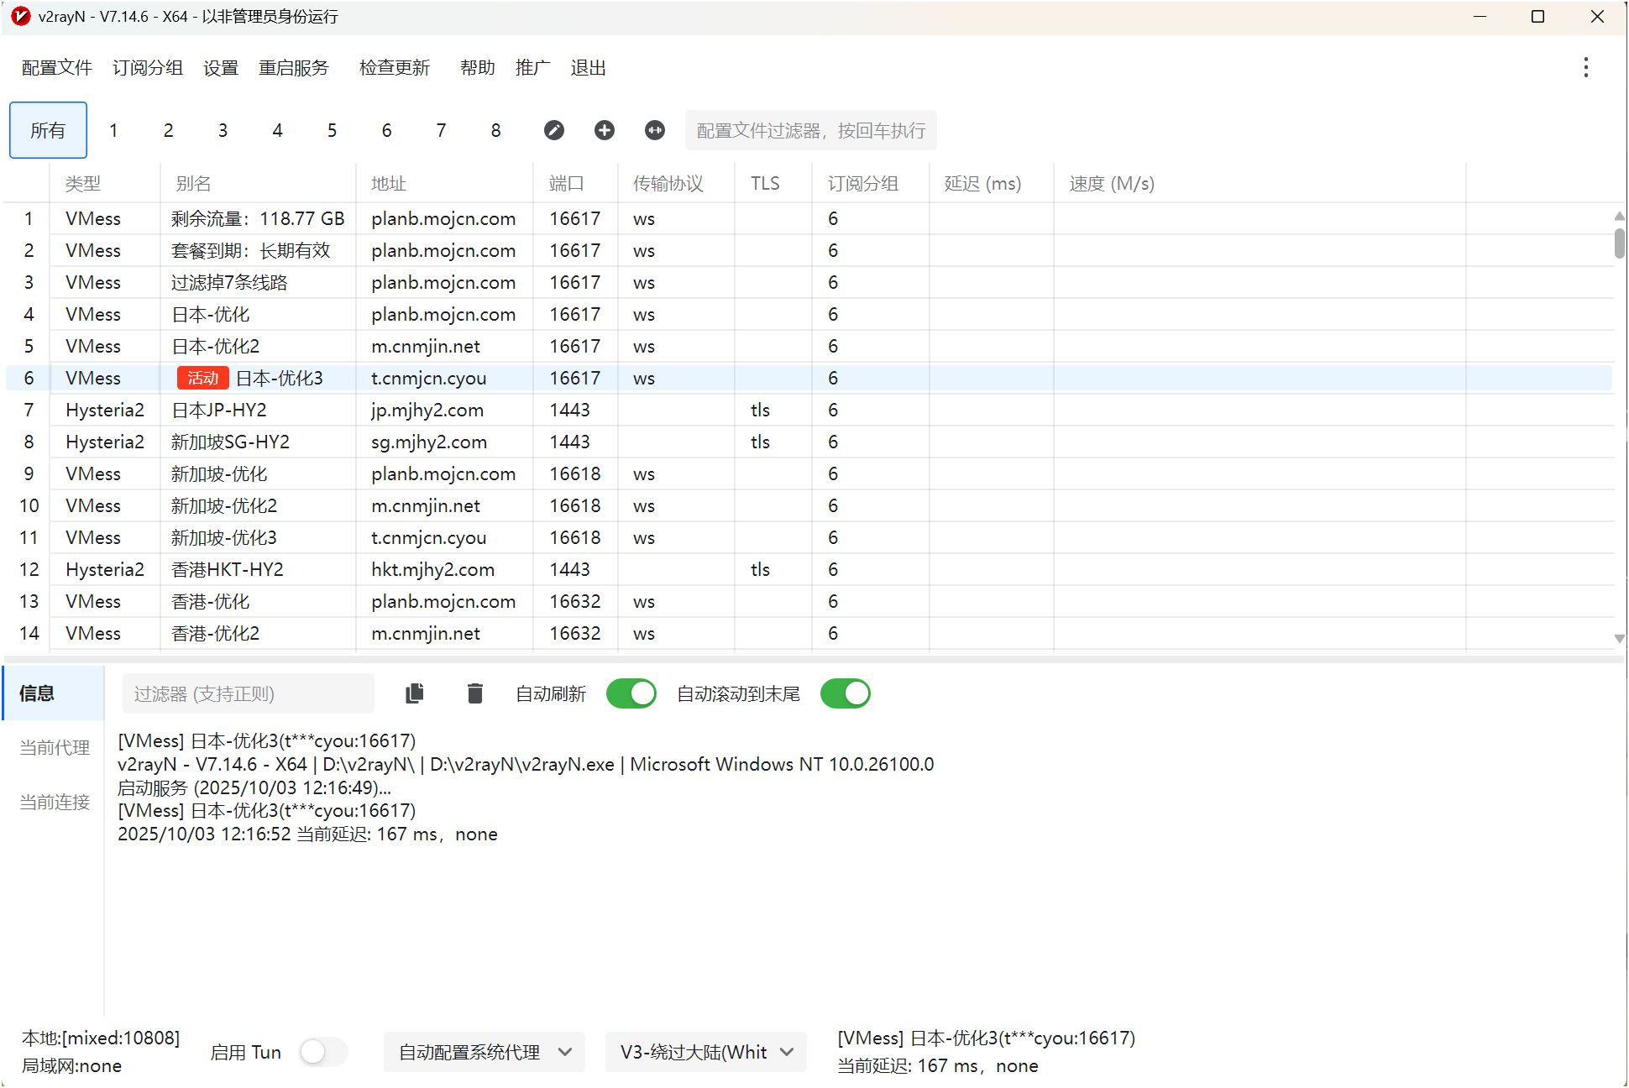1629x1088 pixels.
Task: Click the 检查更新 button
Action: pyautogui.click(x=394, y=68)
